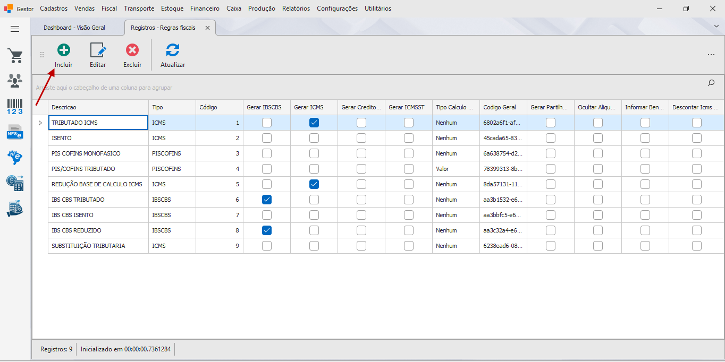Screen dimensions: 725x362
Task: Open the Relatórios menu
Action: pyautogui.click(x=296, y=8)
